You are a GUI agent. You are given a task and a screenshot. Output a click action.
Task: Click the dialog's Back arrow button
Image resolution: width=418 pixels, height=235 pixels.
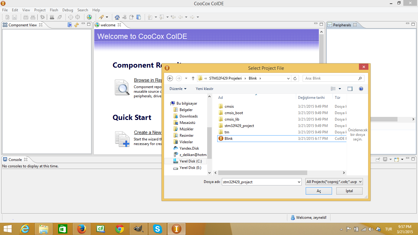pyautogui.click(x=170, y=78)
